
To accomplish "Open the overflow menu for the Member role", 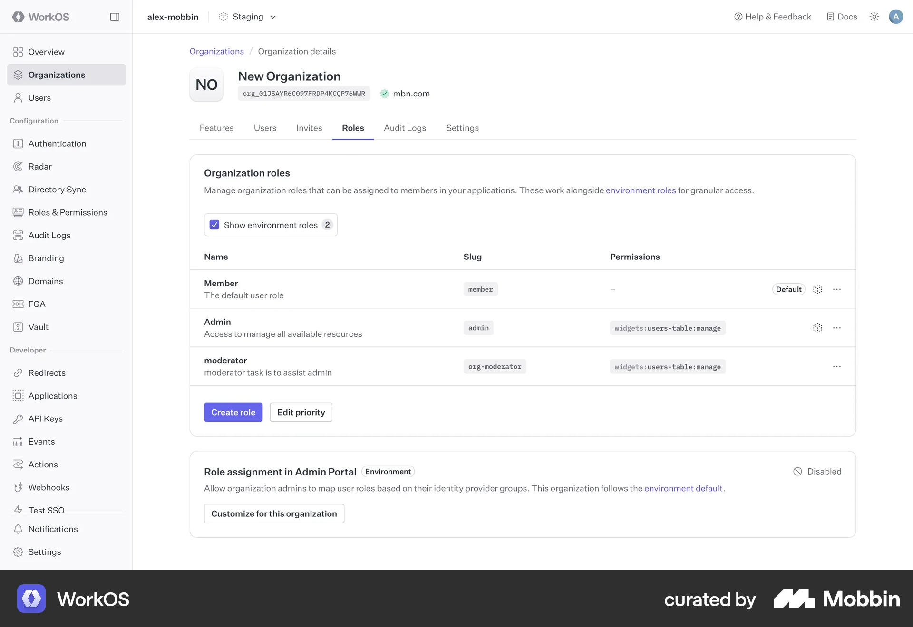I will 837,289.
